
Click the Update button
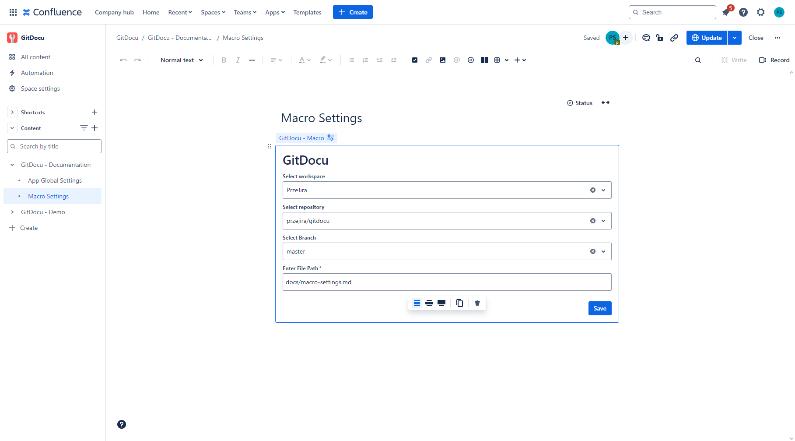pyautogui.click(x=707, y=38)
